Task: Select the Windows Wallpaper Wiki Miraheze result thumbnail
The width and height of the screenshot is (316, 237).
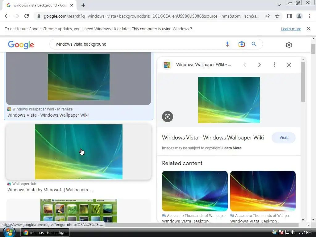Action: tap(79, 77)
